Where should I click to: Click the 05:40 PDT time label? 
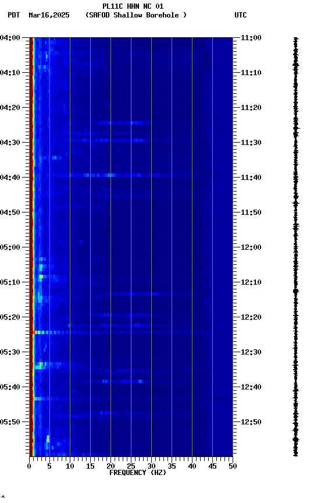[10, 387]
